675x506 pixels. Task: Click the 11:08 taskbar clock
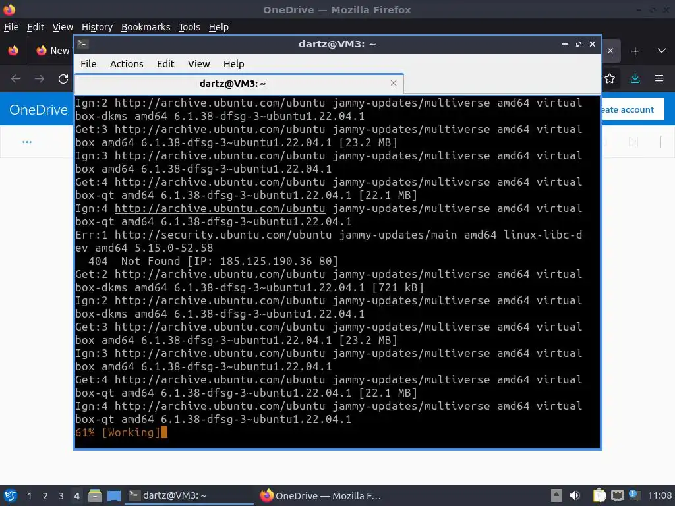660,495
